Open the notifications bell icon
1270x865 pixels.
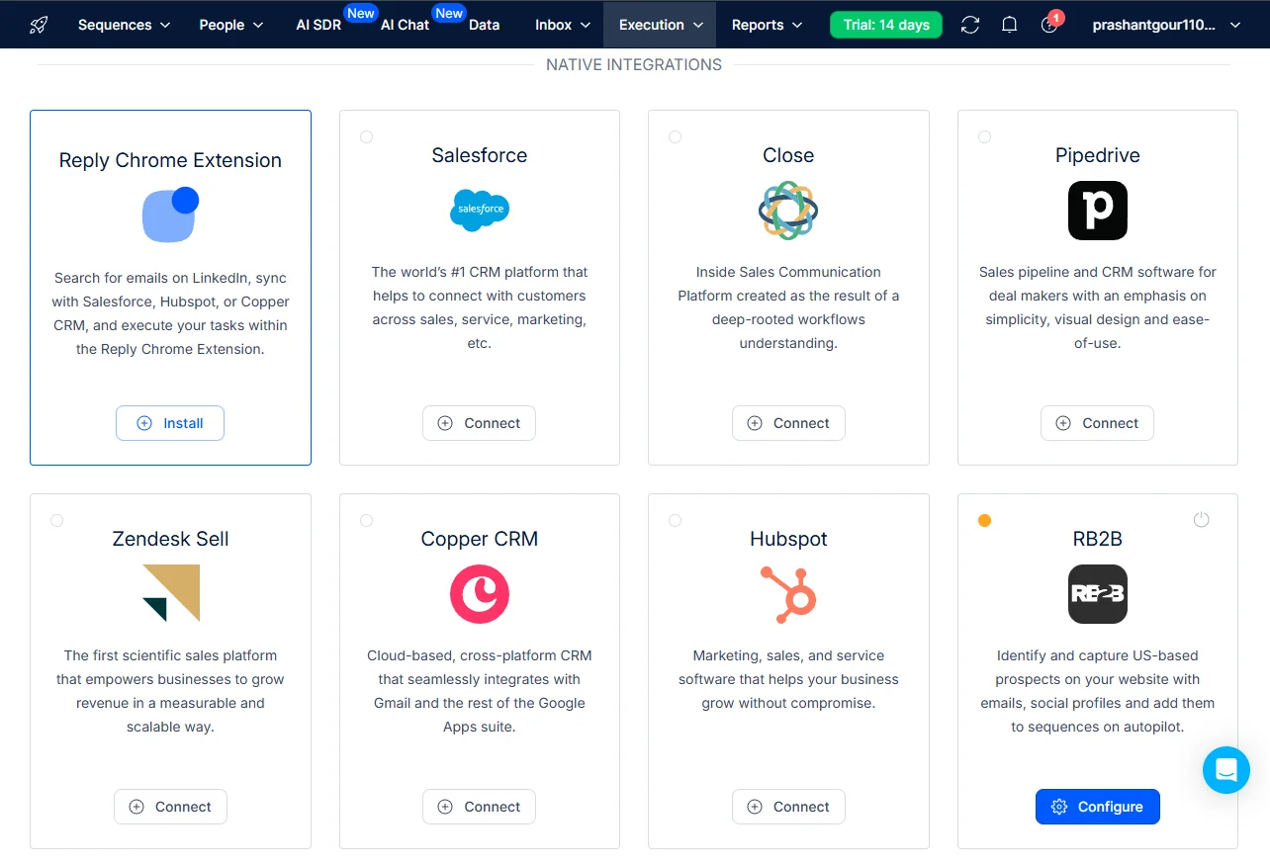coord(1009,25)
